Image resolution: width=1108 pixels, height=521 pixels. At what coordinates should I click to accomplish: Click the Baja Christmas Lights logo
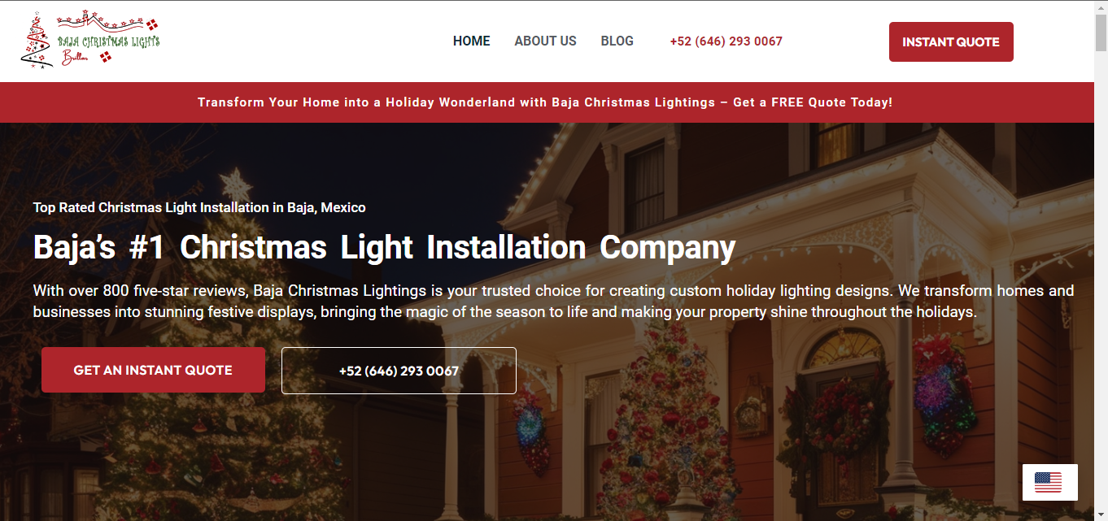[x=90, y=40]
